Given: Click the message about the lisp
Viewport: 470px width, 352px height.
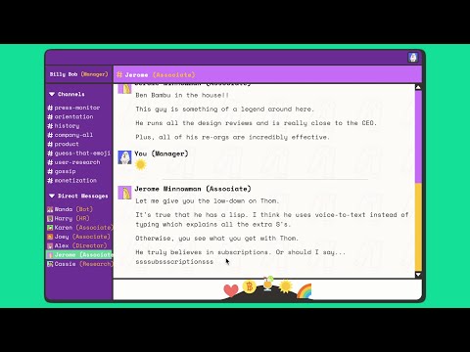Looking at the screenshot, I should [272, 220].
